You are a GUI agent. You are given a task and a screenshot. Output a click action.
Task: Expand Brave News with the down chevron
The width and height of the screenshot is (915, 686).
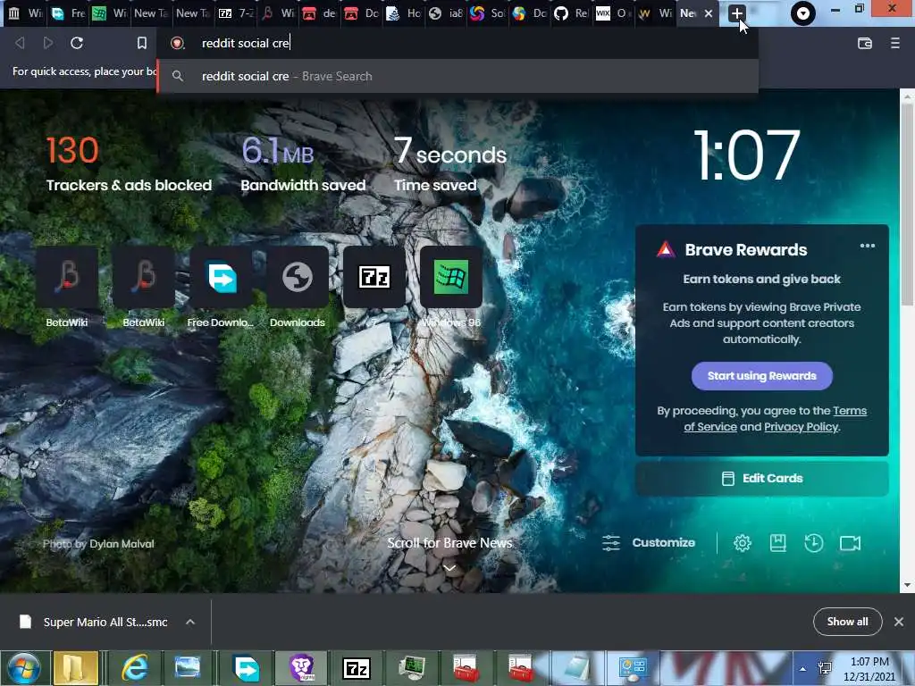pos(449,567)
